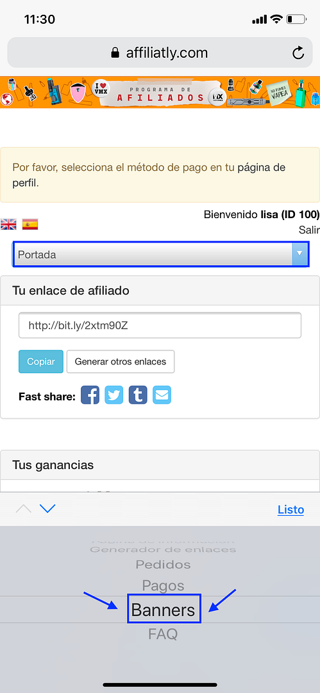Click Generar otros enlaces button

(121, 361)
